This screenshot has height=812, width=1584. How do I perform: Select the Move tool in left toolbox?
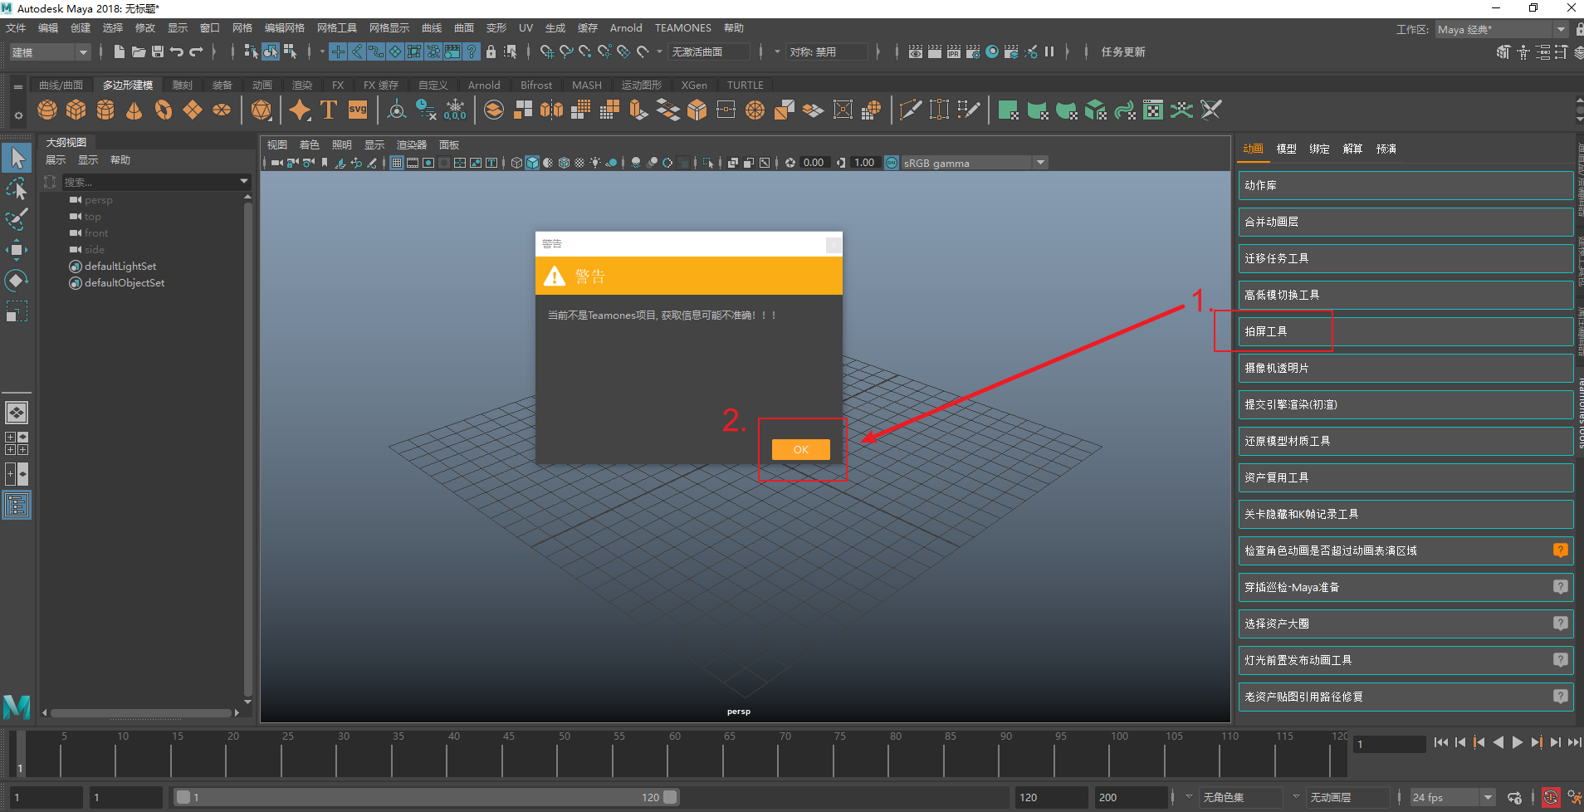pos(17,249)
